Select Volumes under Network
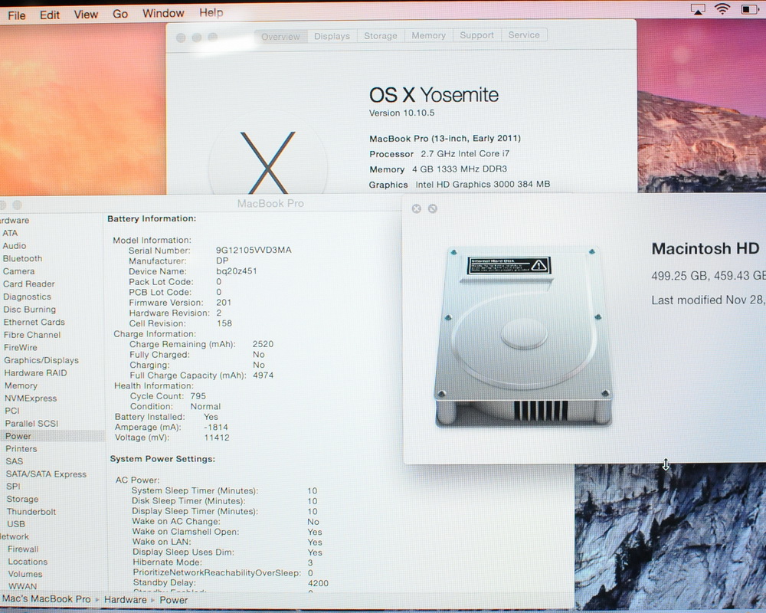 click(25, 575)
